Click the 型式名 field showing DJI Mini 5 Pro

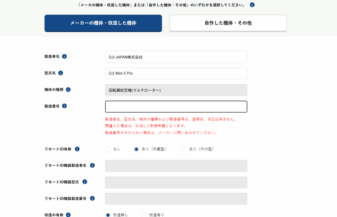coord(176,73)
